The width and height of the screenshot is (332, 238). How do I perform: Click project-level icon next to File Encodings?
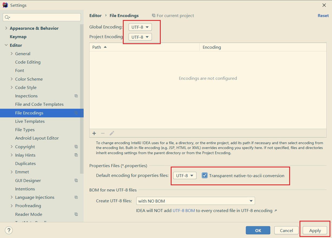coord(76,113)
